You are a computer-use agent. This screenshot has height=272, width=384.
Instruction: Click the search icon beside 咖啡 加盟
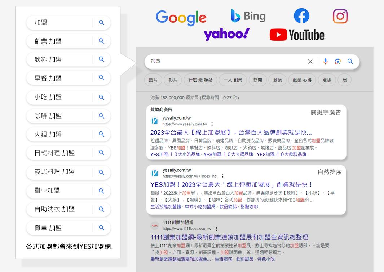pyautogui.click(x=102, y=116)
